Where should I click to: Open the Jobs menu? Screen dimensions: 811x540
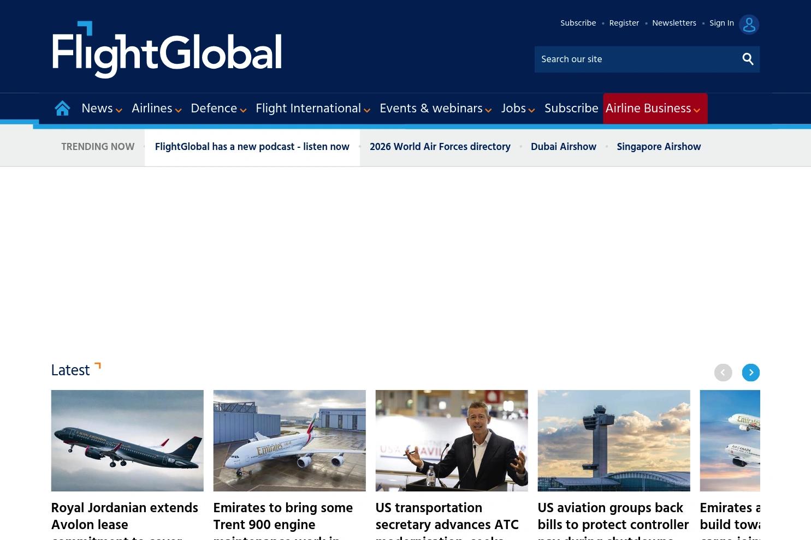513,109
